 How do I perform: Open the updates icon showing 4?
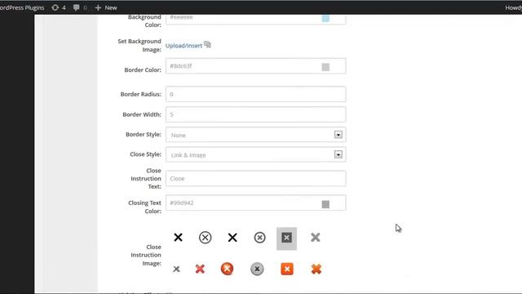click(x=55, y=7)
